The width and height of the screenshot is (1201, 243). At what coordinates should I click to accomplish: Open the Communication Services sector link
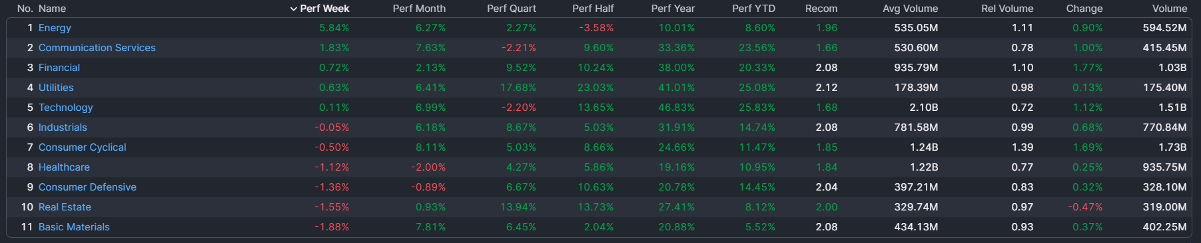(97, 48)
